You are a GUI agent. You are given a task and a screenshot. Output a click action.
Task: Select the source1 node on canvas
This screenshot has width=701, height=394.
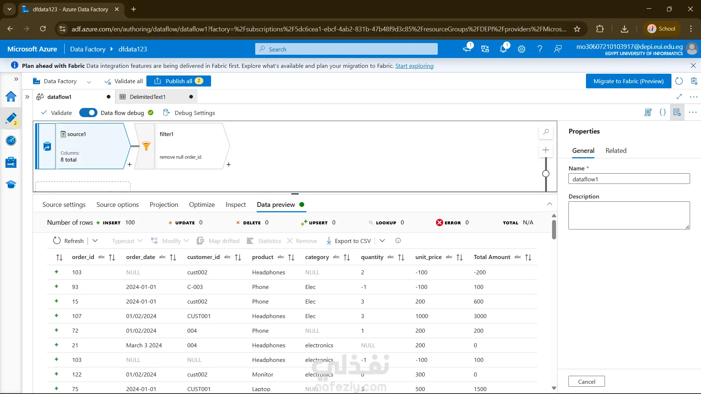point(83,146)
